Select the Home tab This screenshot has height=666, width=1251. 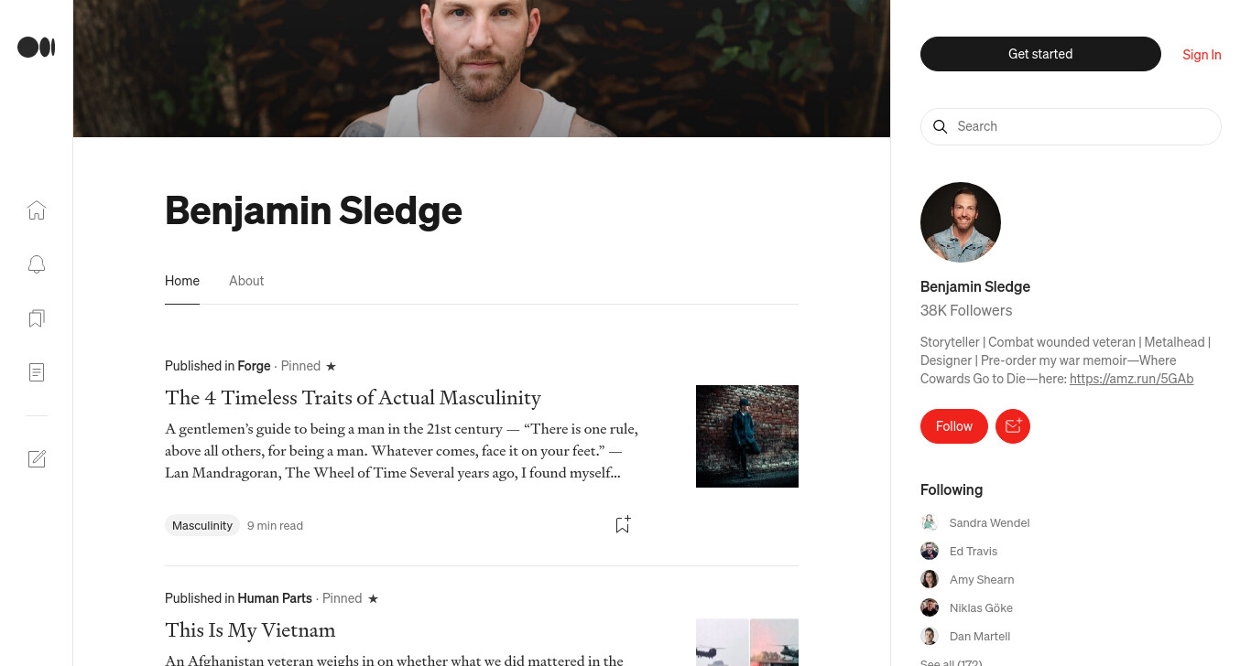point(182,281)
